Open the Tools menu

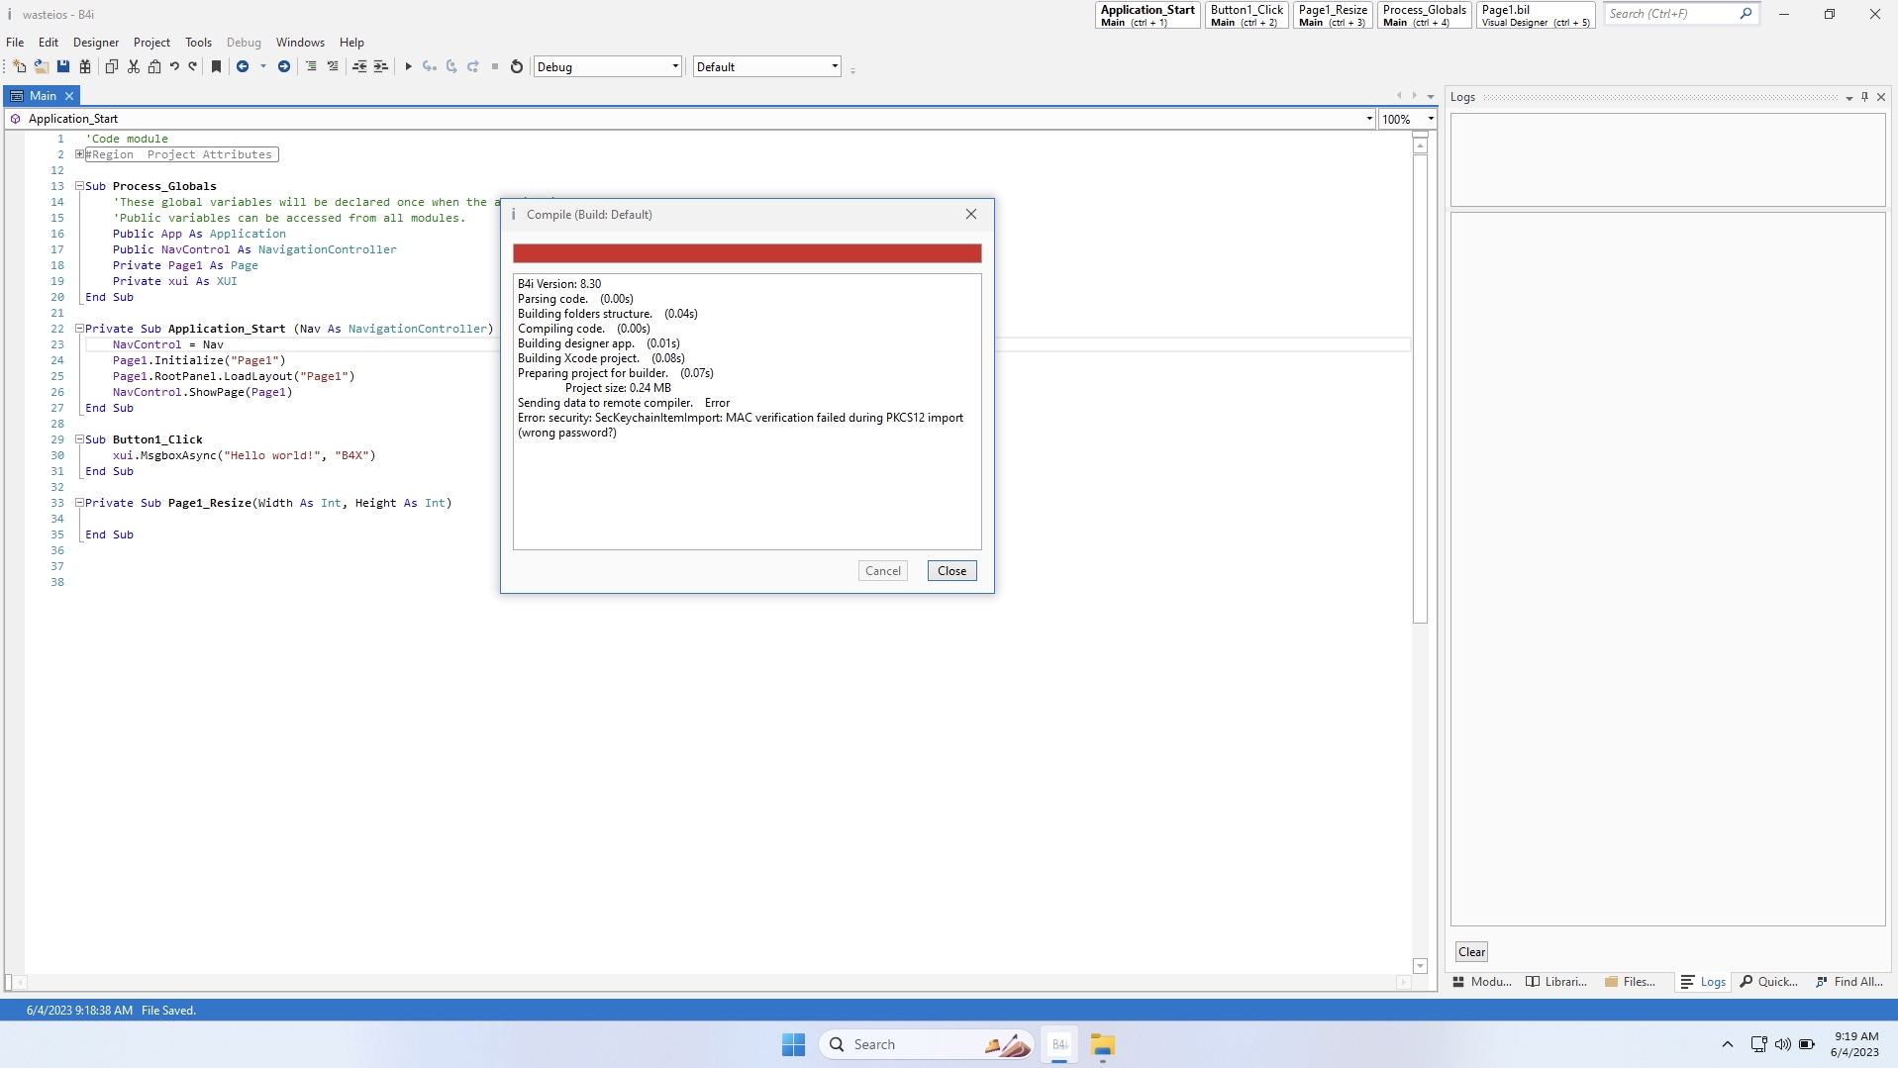pos(198,43)
